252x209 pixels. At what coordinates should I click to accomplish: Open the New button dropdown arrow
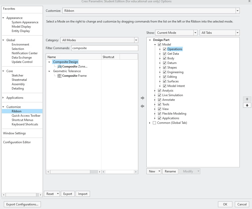click(x=159, y=171)
